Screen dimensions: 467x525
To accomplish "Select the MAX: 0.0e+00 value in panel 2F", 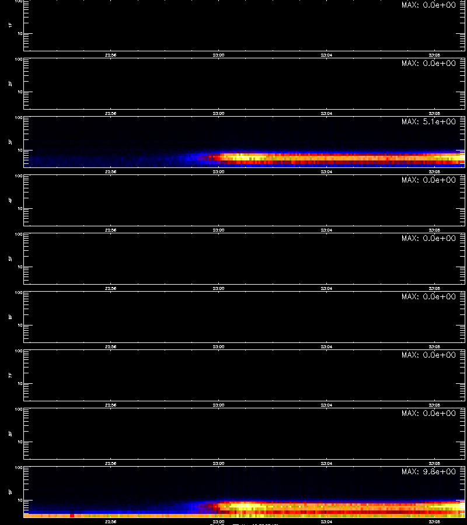I will tap(428, 63).
